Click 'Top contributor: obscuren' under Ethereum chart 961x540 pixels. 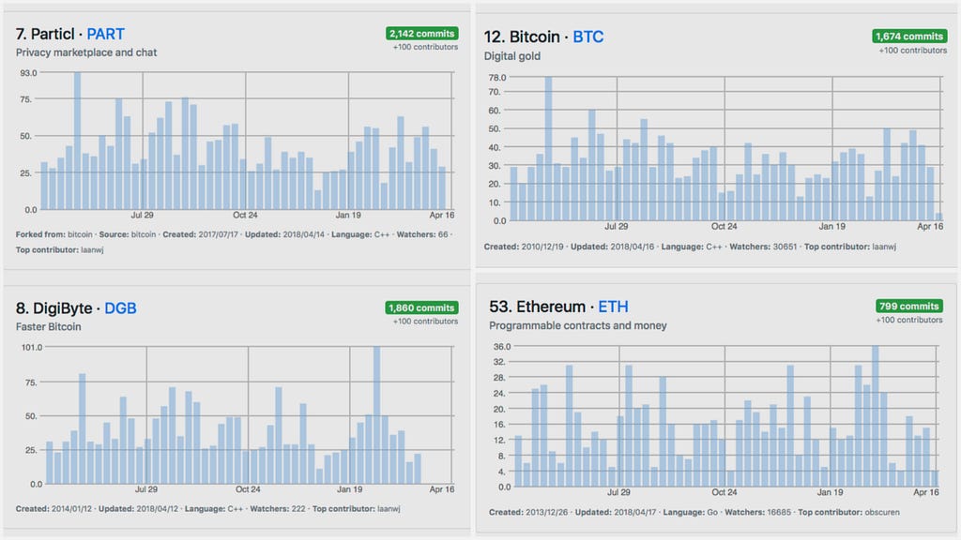click(x=848, y=513)
